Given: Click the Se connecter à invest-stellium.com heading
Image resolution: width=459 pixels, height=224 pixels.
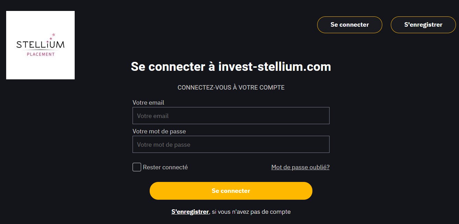Looking at the screenshot, I should click(x=231, y=67).
